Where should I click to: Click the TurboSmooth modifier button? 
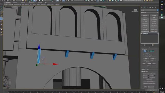coord(154,19)
